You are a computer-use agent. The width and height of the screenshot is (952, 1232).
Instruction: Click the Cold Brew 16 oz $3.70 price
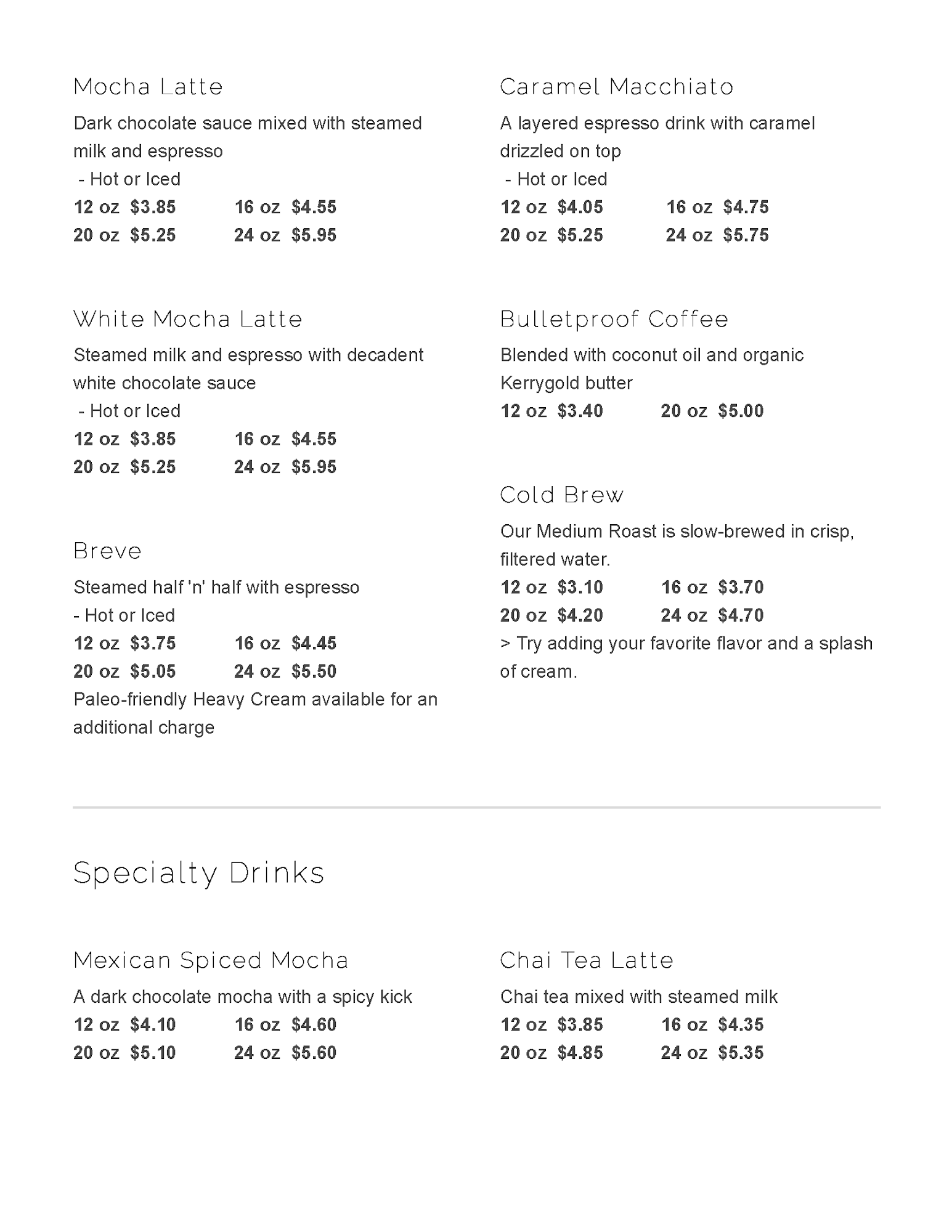[x=712, y=587]
